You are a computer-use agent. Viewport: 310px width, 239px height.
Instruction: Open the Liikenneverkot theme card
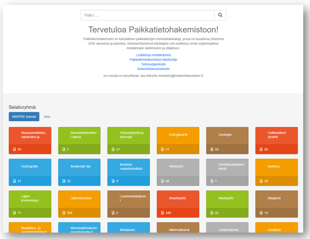tap(79, 204)
